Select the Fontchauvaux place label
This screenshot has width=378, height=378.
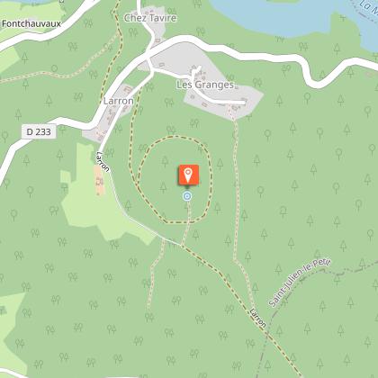point(31,23)
